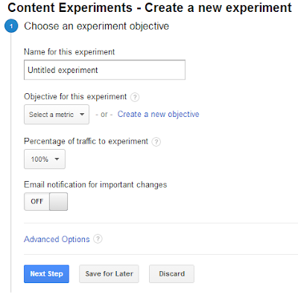Discard this experiment
Viewport: 298px width, 295px height.
click(x=171, y=274)
